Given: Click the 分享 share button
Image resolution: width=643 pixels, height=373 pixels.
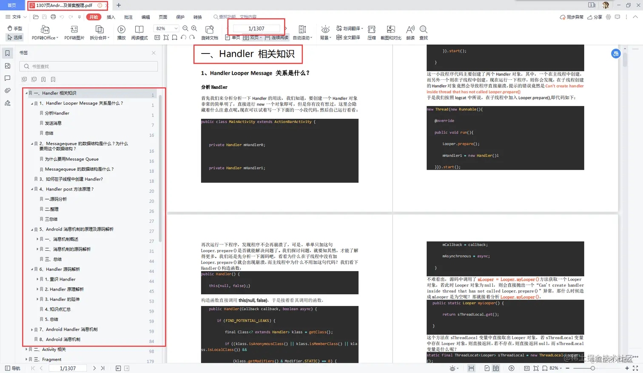Looking at the screenshot, I should [x=595, y=17].
